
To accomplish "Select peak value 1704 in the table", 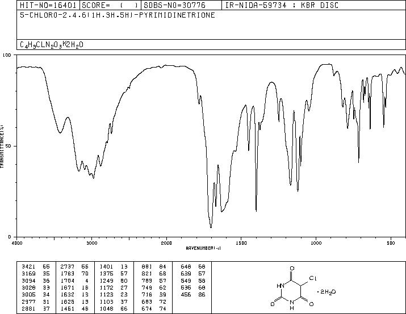I will click(x=68, y=281).
